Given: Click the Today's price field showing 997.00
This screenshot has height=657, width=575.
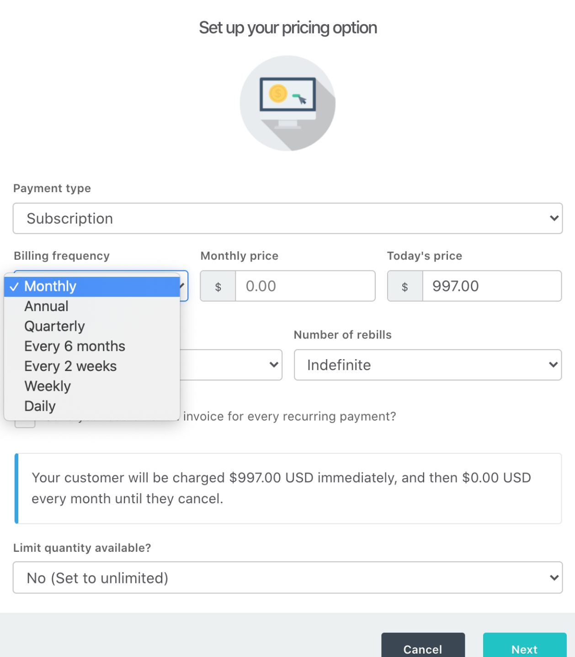Looking at the screenshot, I should [491, 286].
